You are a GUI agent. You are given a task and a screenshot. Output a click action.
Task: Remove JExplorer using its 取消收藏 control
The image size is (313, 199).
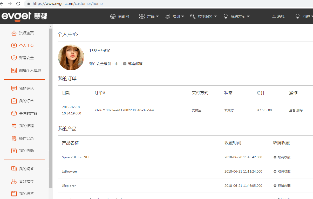[284, 186]
